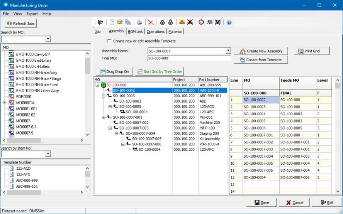Click the copy documents toolbar icon
Viewport: 343px width, 214px height.
128,22
